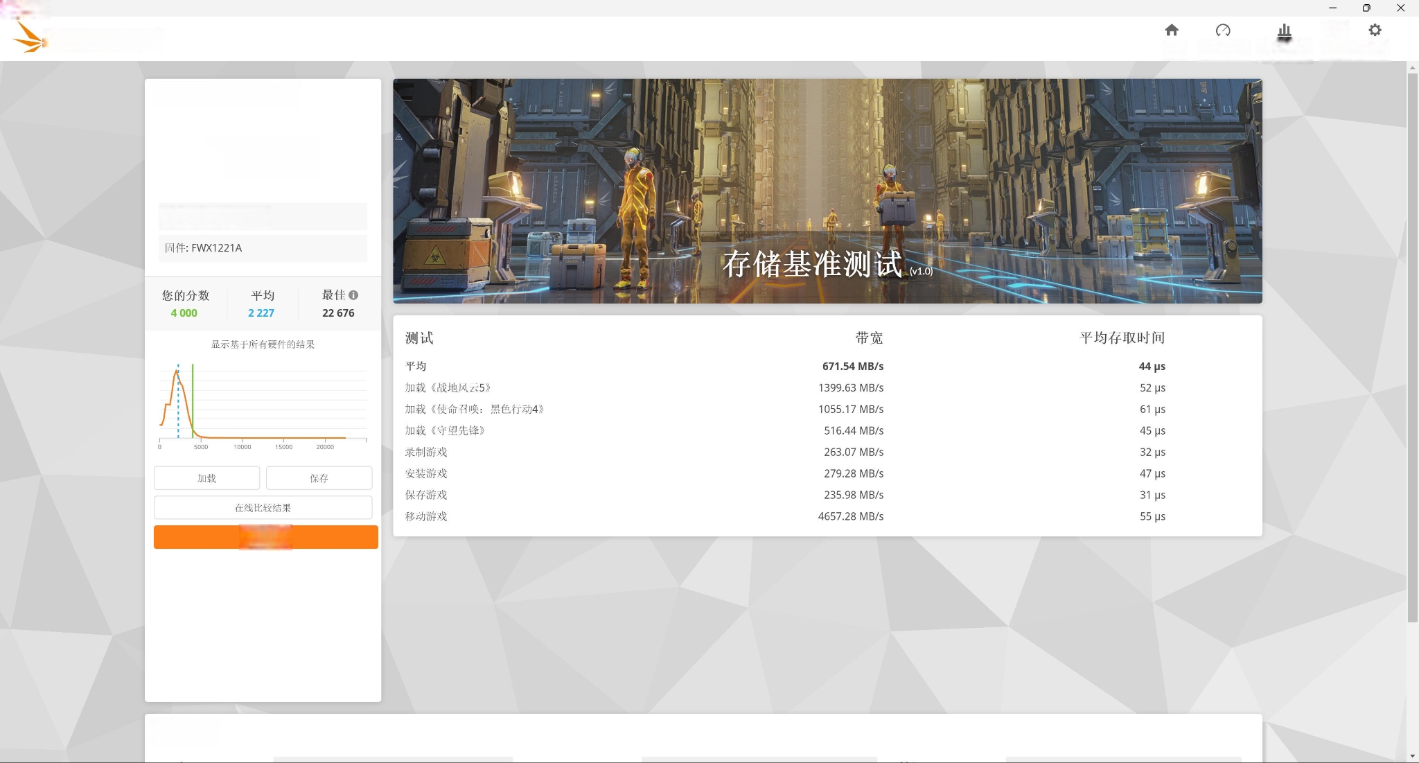Click the 1055.17 MB/s value

[x=851, y=409]
